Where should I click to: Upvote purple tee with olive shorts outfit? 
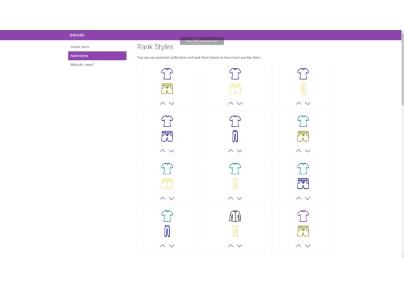point(163,103)
